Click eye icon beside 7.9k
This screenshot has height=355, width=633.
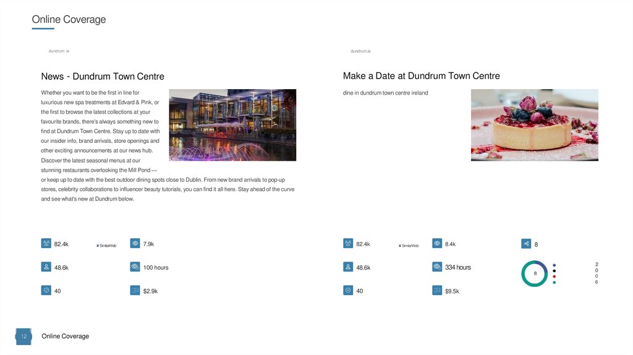[x=135, y=243]
